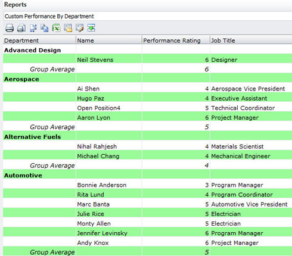Image resolution: width=292 pixels, height=256 pixels.
Task: Click the green down-arrow expand icon
Action: pyautogui.click(x=91, y=28)
